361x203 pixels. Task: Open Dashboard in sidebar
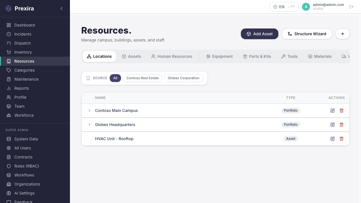(x=35, y=25)
